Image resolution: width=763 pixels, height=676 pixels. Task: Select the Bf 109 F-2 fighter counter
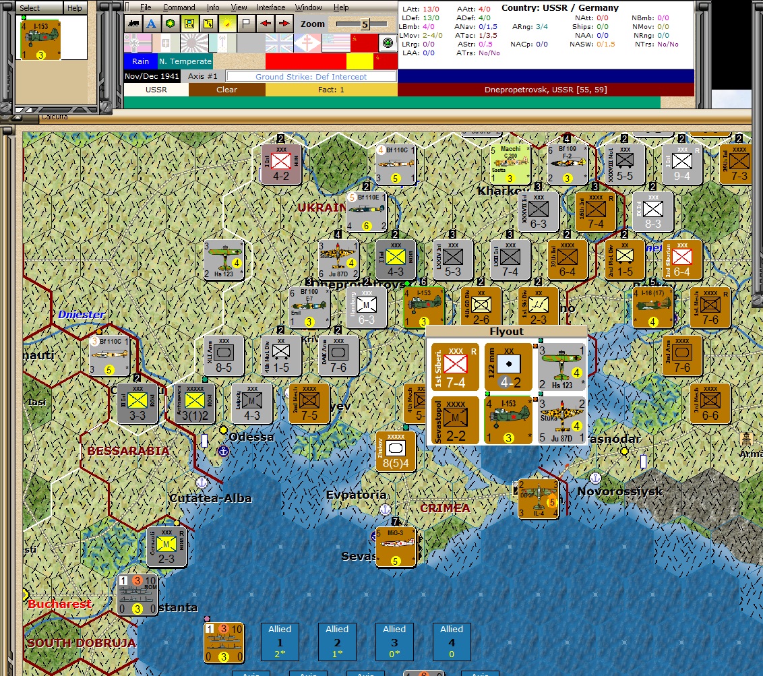point(567,164)
